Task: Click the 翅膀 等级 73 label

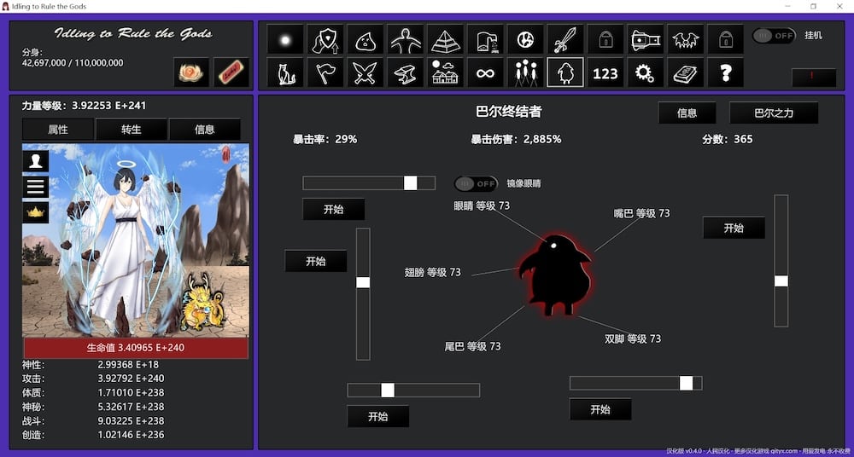Action: (432, 272)
